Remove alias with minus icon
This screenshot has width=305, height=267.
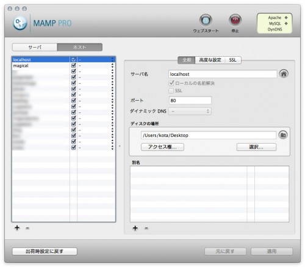(x=146, y=228)
